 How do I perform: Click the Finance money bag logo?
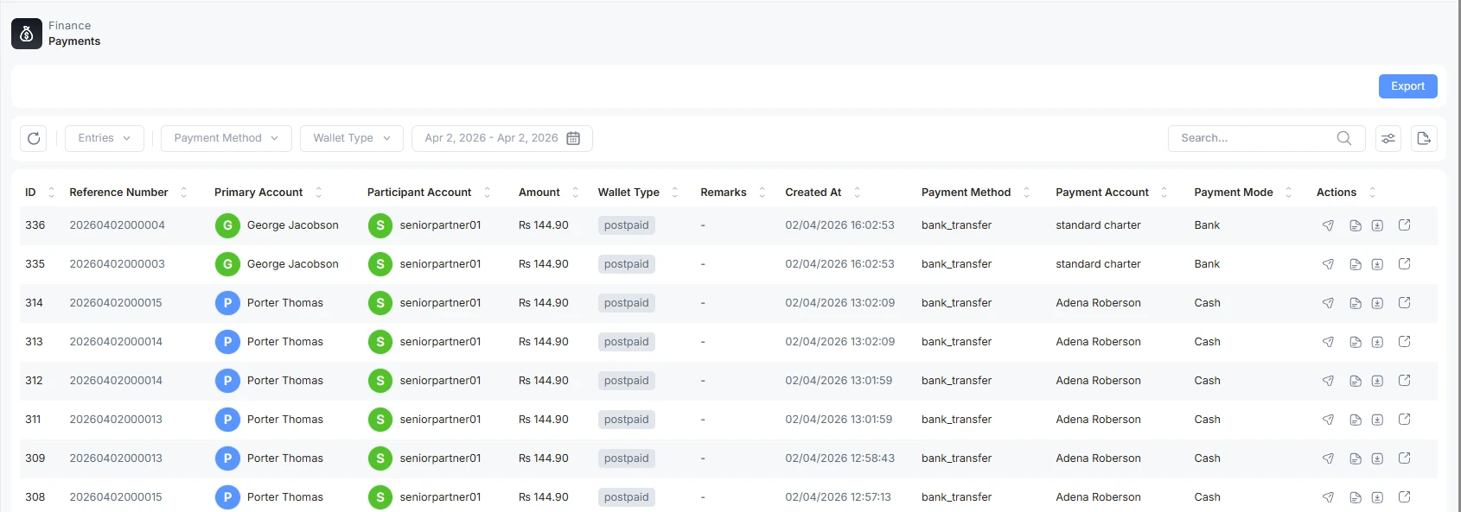(27, 34)
